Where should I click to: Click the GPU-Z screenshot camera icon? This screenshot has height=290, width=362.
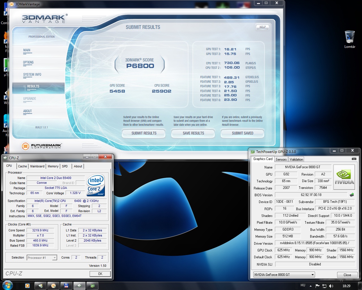[354, 159]
